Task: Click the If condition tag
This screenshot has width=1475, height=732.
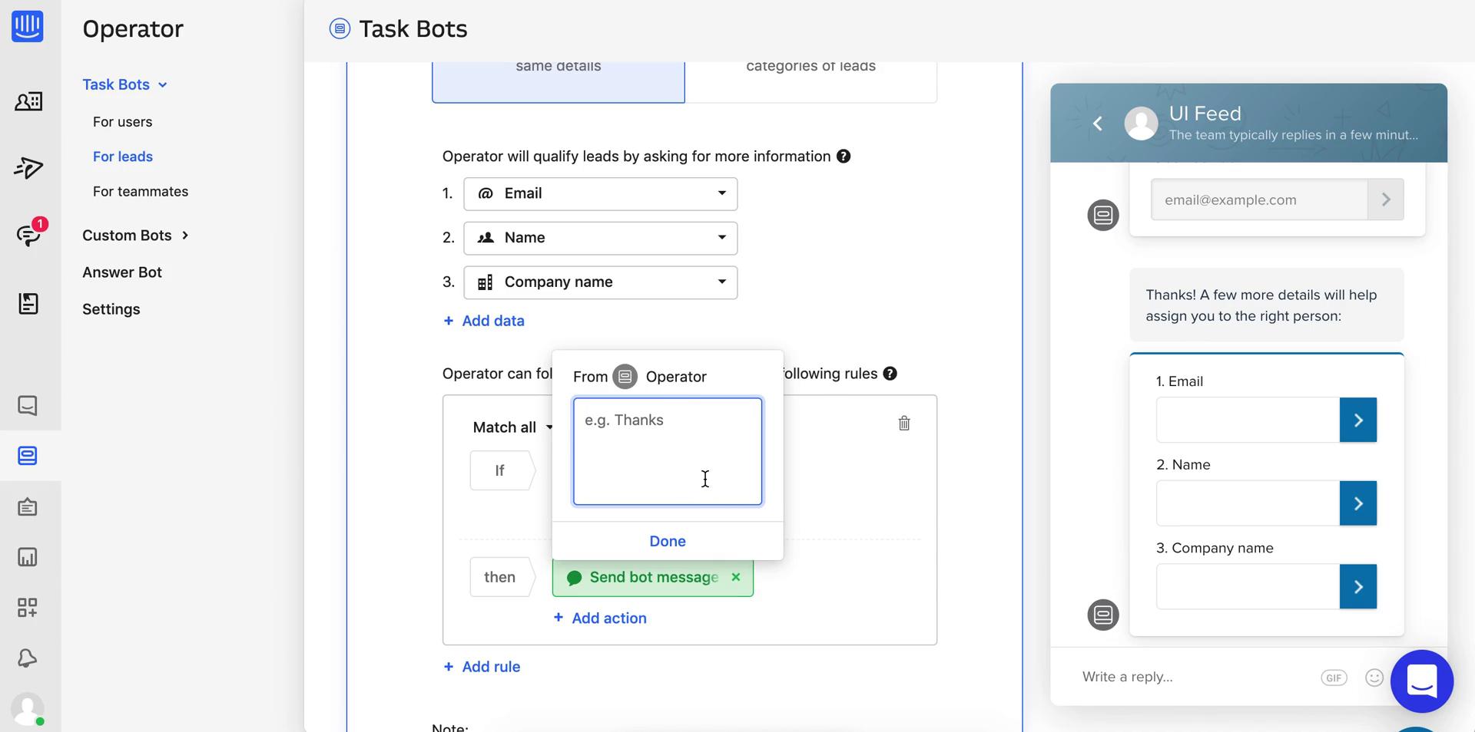Action: (x=502, y=470)
